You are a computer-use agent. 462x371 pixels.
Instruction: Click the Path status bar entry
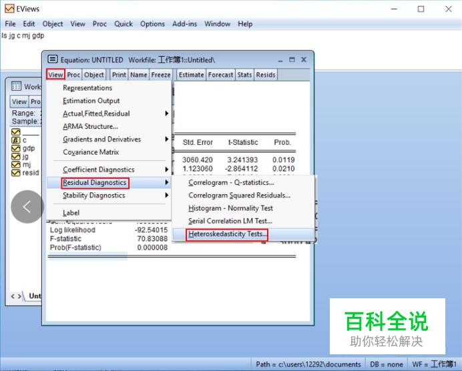(308, 364)
